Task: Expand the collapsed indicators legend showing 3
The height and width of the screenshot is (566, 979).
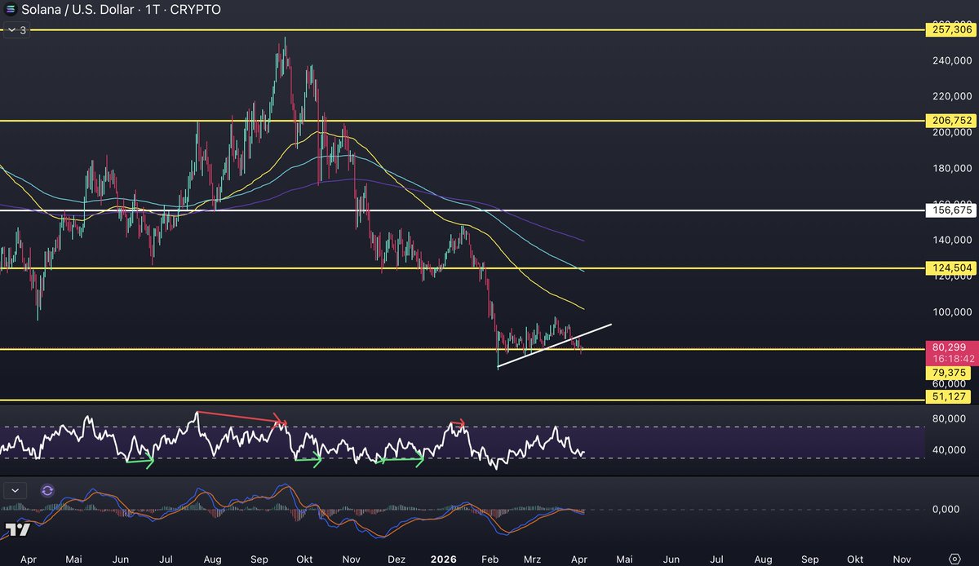Action: click(x=17, y=30)
